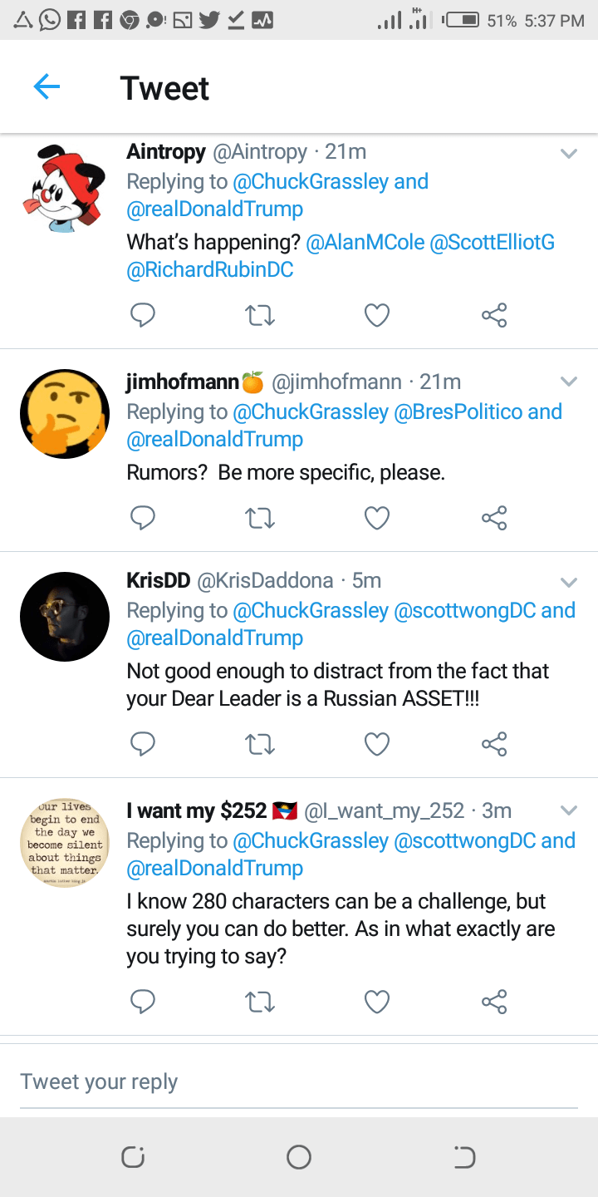This screenshot has height=1197, width=598.
Task: Open options chevron on Aintropy's tweet
Action: tap(568, 154)
